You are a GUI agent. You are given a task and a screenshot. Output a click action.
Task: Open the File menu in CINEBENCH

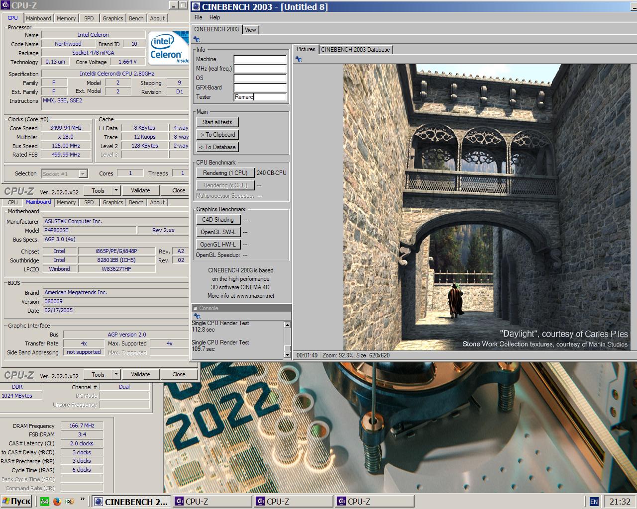point(198,17)
